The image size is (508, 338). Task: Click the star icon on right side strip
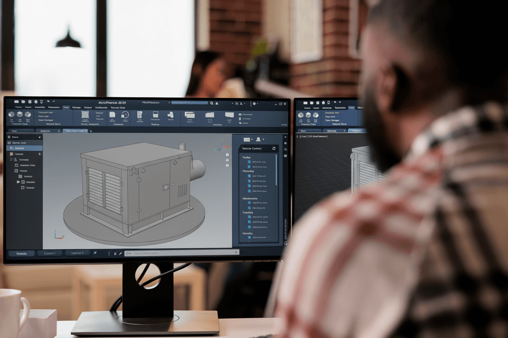[285, 137]
